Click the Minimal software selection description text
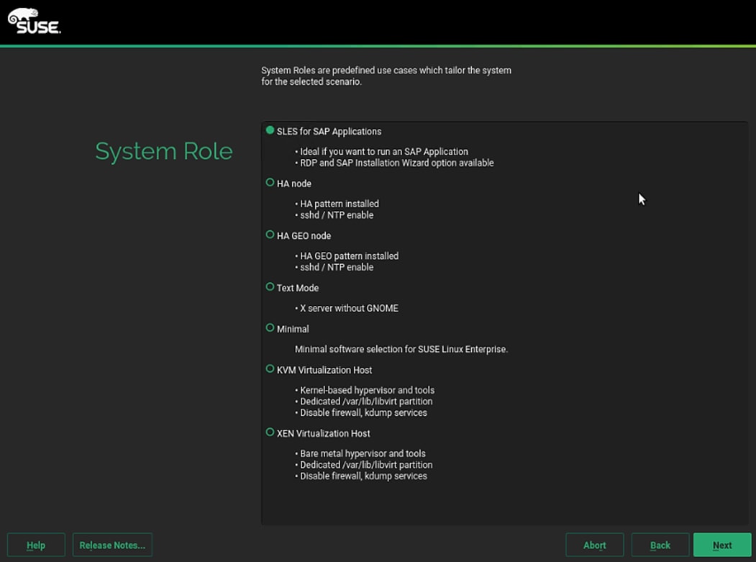The height and width of the screenshot is (562, 756). pos(401,349)
